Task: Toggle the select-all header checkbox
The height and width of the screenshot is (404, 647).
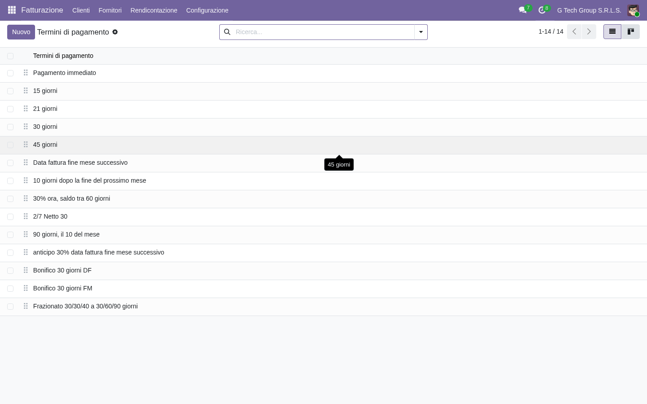Action: tap(10, 56)
